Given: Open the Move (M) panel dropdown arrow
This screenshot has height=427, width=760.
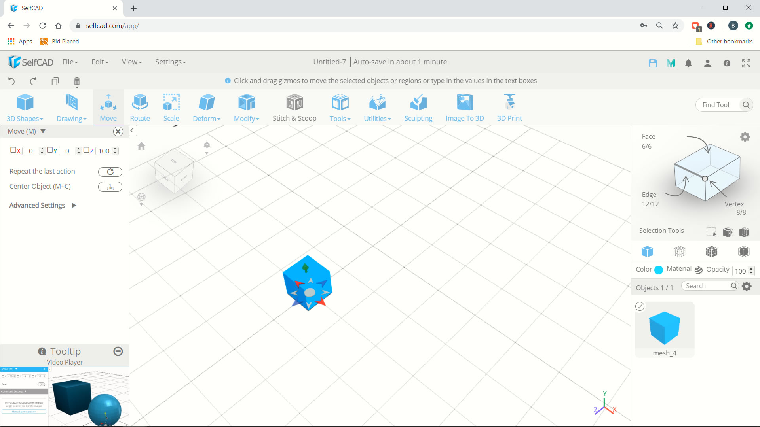Looking at the screenshot, I should 43,131.
